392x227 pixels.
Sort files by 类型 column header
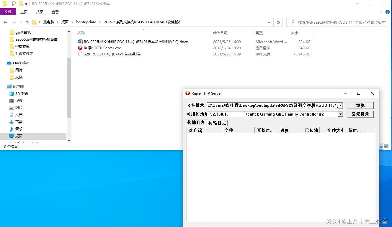pyautogui.click(x=259, y=33)
